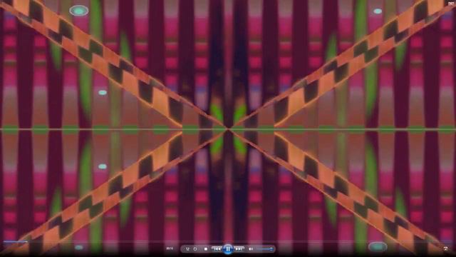The image size is (456, 257).
Task: Toggle repeat in the playback bar
Action: 195,249
